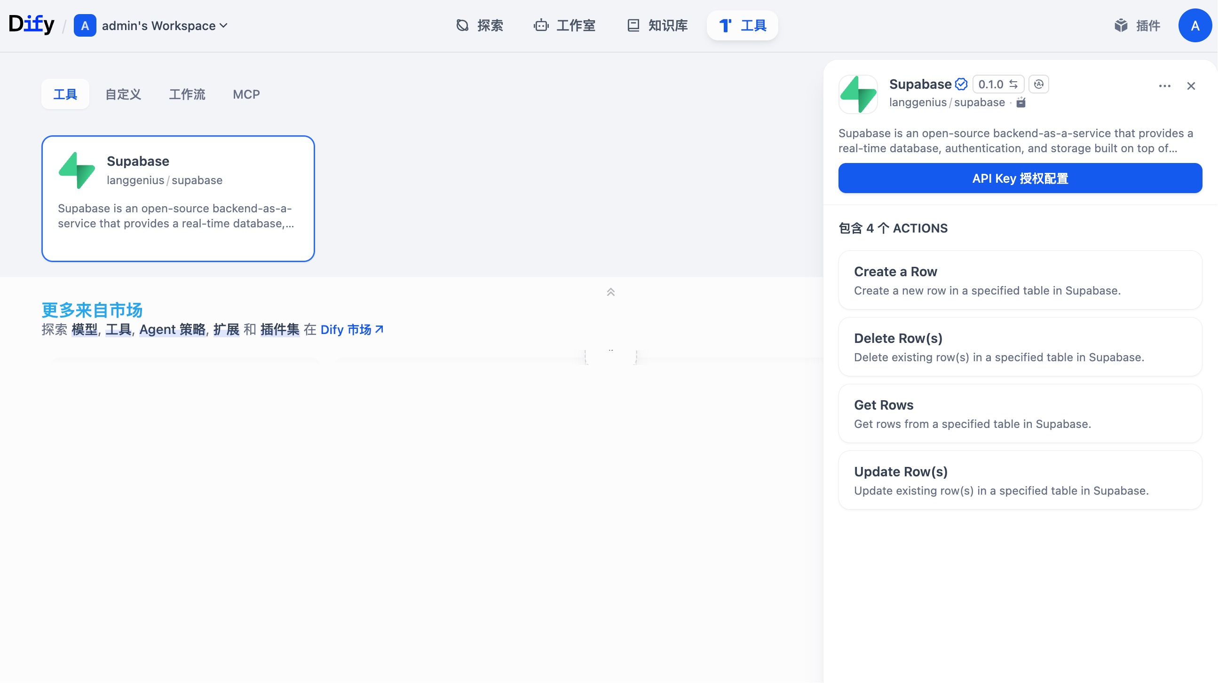Select the highlighted 工具 item in top navigation
Viewport: 1218px width, 683px height.
(x=743, y=25)
